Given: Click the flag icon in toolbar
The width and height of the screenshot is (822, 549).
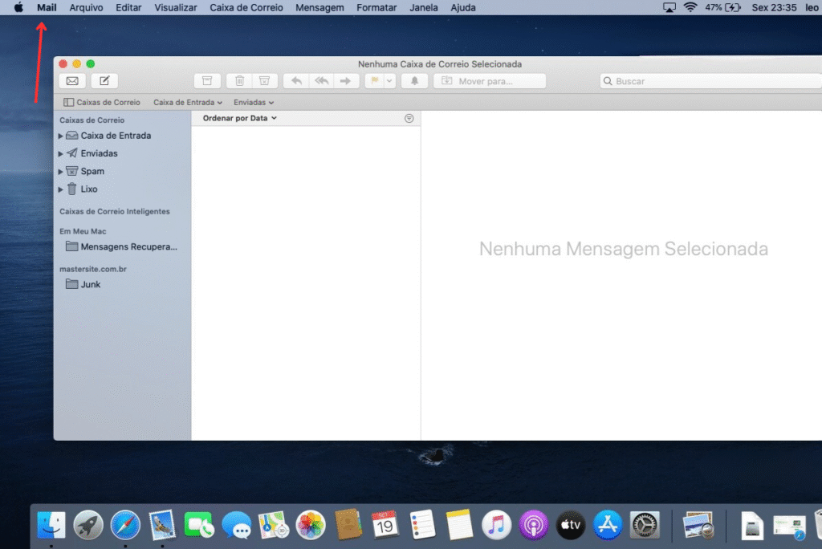Looking at the screenshot, I should 373,81.
